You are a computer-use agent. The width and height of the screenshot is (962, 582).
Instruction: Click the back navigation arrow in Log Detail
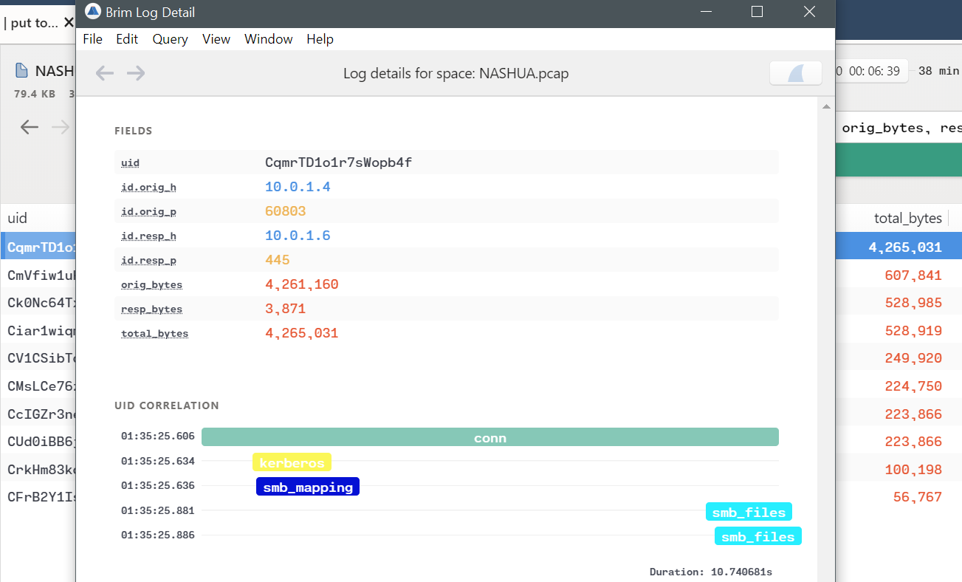(104, 72)
